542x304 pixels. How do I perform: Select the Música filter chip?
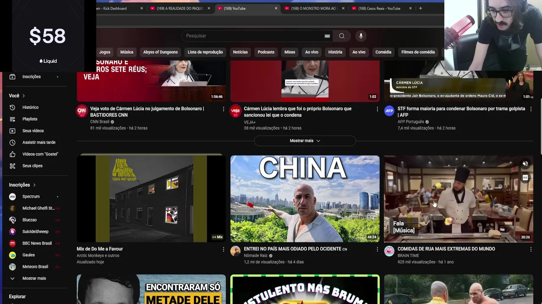click(x=127, y=52)
